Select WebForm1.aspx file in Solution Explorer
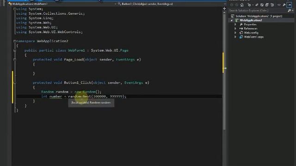This screenshot has width=296, height=166. pyautogui.click(x=254, y=37)
